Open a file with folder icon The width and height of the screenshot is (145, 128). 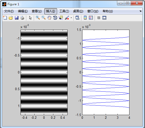[x=11, y=18]
